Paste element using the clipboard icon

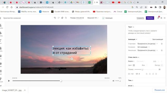pyautogui.click(x=66, y=18)
